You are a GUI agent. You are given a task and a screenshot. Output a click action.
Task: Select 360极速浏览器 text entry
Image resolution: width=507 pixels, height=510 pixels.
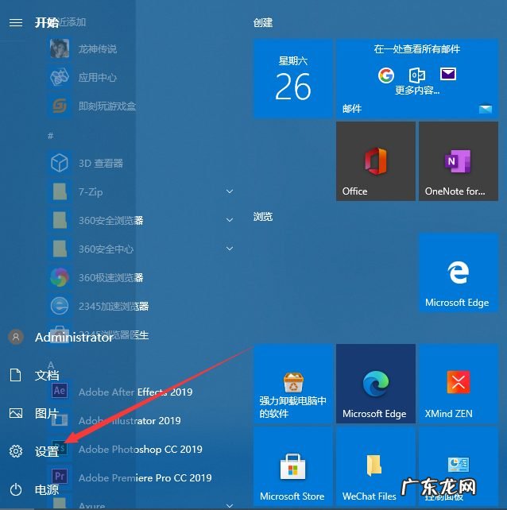[111, 277]
